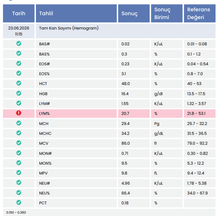223x216 pixels.
Task: Select the HCT test name
Action: 43,84
